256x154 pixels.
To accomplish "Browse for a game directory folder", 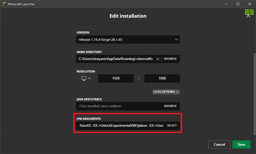I will (x=170, y=59).
